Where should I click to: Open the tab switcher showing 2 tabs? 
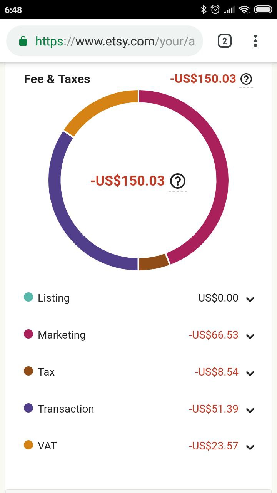pyautogui.click(x=225, y=41)
